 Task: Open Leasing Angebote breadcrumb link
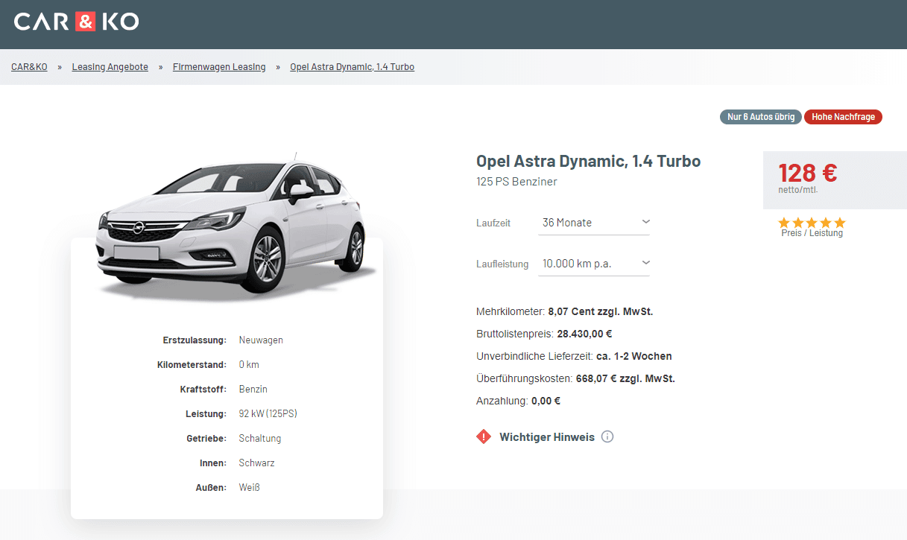pos(110,67)
